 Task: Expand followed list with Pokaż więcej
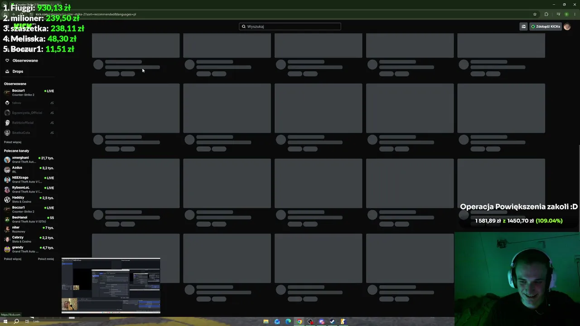(x=13, y=142)
